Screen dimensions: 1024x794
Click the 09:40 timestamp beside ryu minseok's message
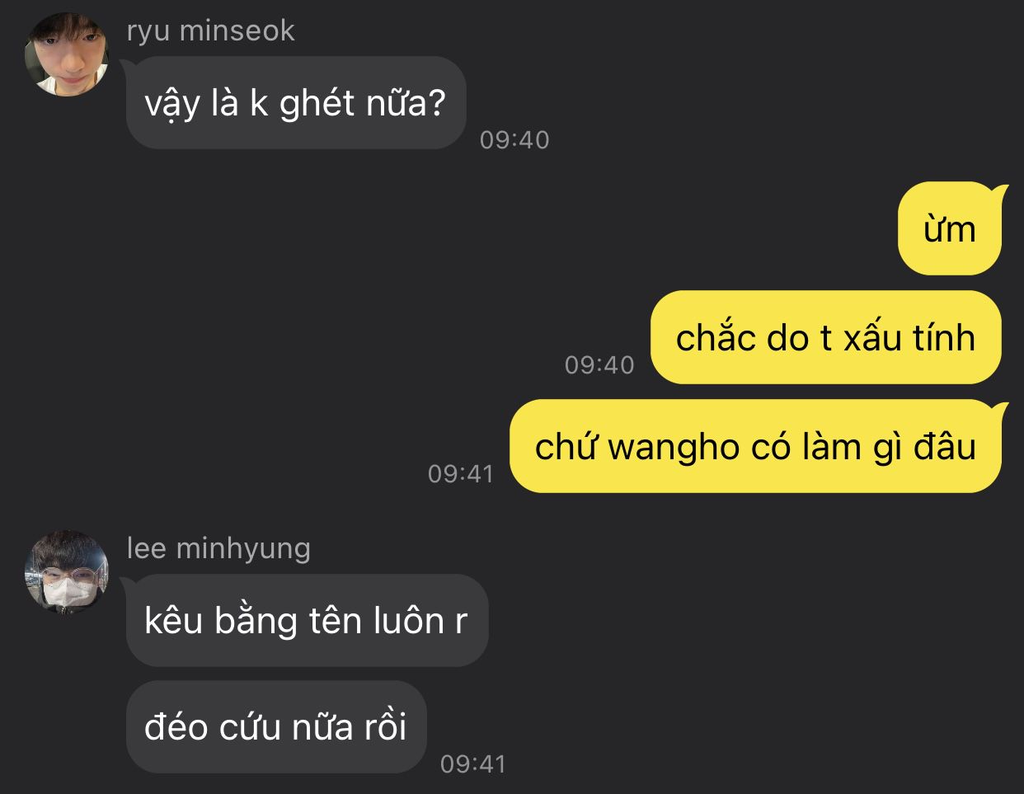tap(514, 140)
